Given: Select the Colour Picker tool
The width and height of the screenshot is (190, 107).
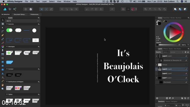Looking at the screenshot, I should (x=3, y=81).
